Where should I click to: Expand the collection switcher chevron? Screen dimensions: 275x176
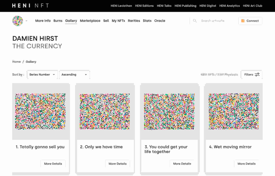pyautogui.click(x=26, y=21)
